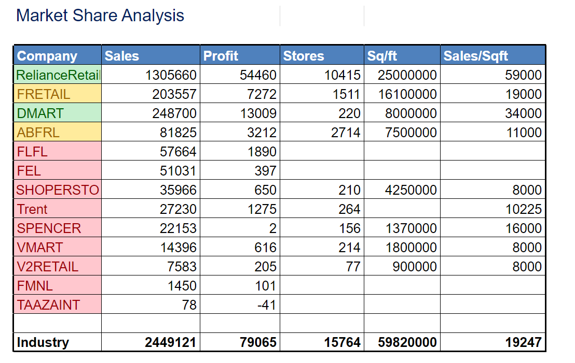Select the Market Share Analysis title

coord(100,16)
